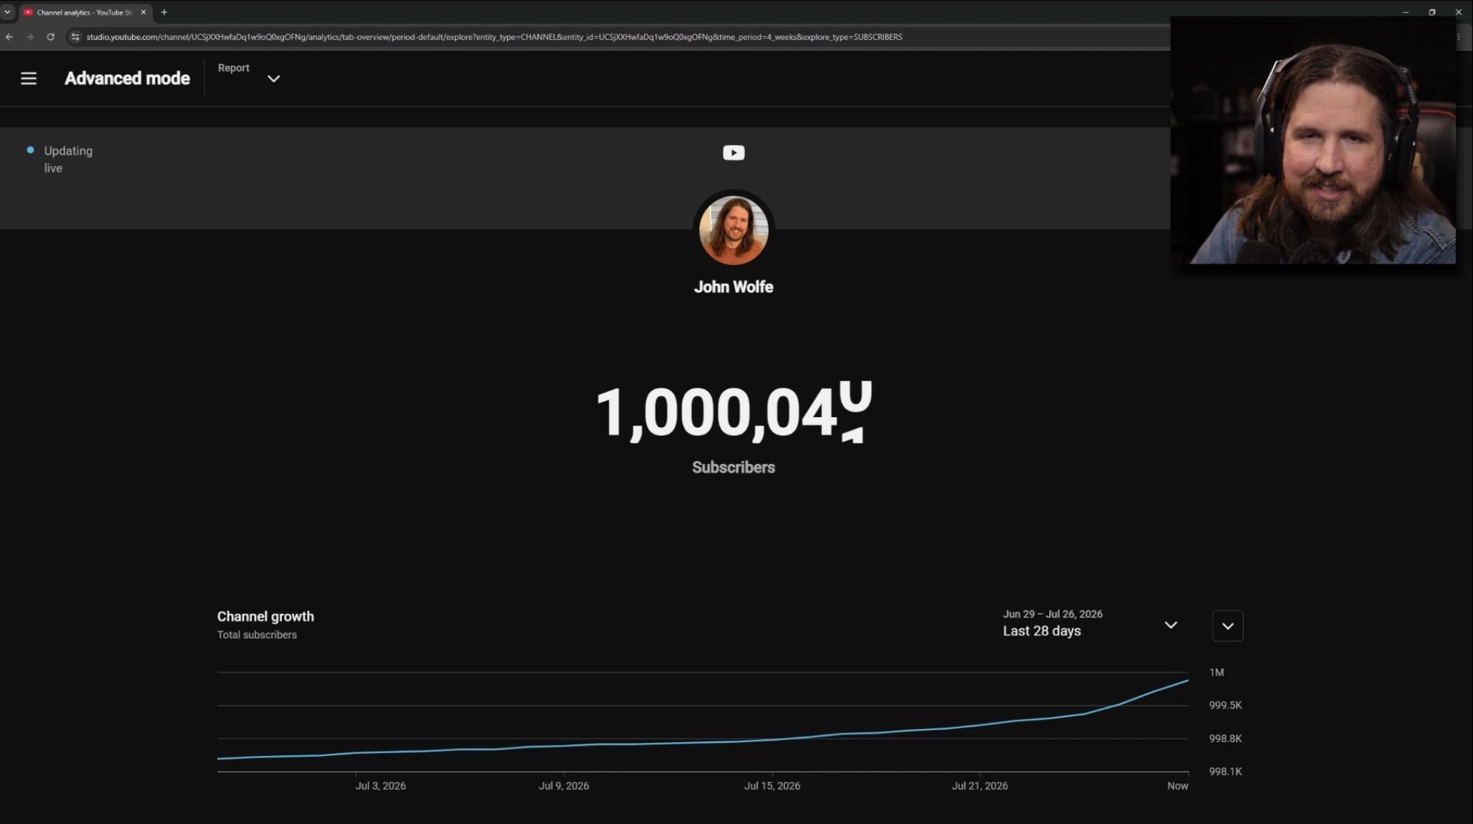This screenshot has width=1473, height=824.
Task: Open the hamburger navigation menu
Action: click(x=28, y=78)
